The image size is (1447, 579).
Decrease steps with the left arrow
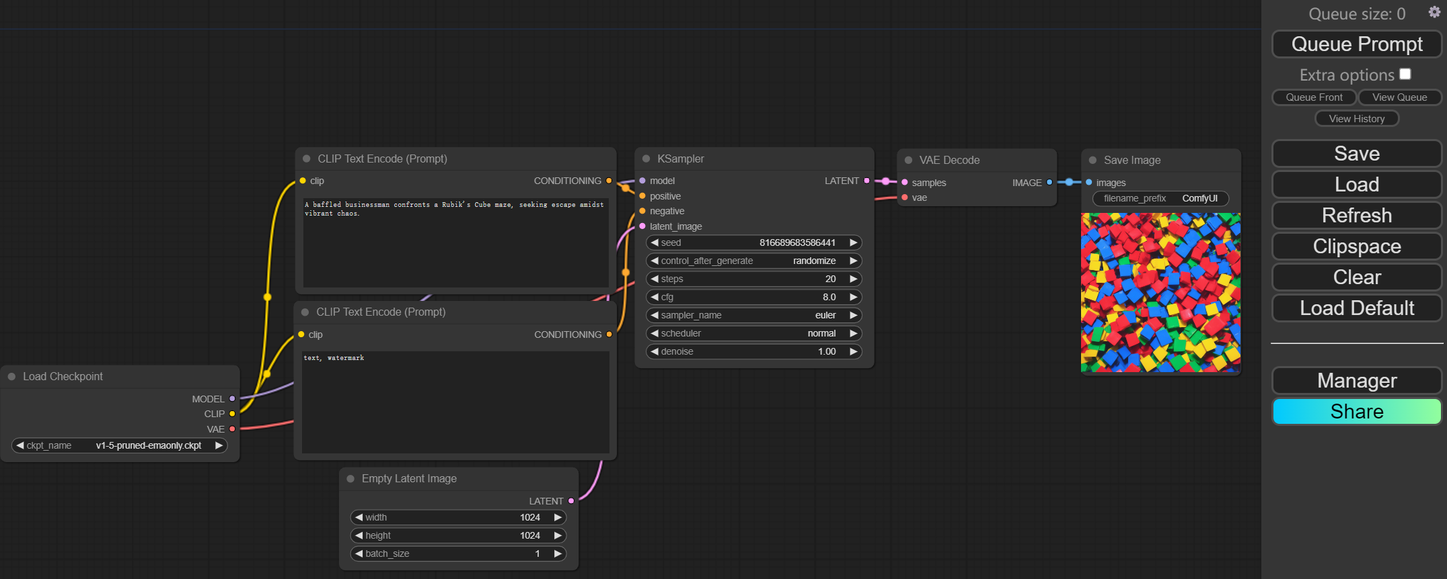click(655, 279)
